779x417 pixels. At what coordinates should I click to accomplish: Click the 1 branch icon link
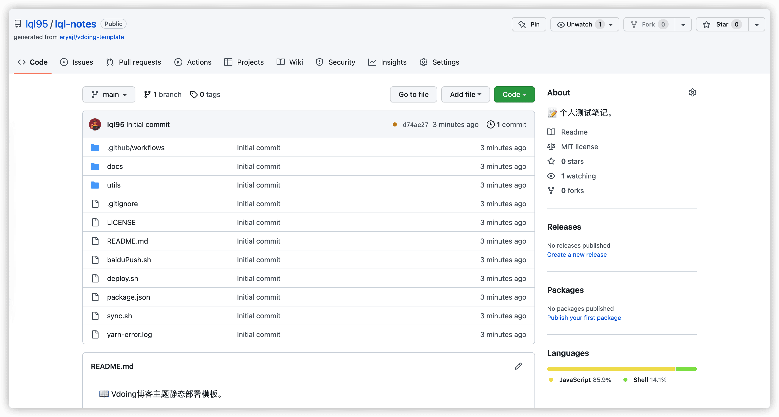(147, 95)
